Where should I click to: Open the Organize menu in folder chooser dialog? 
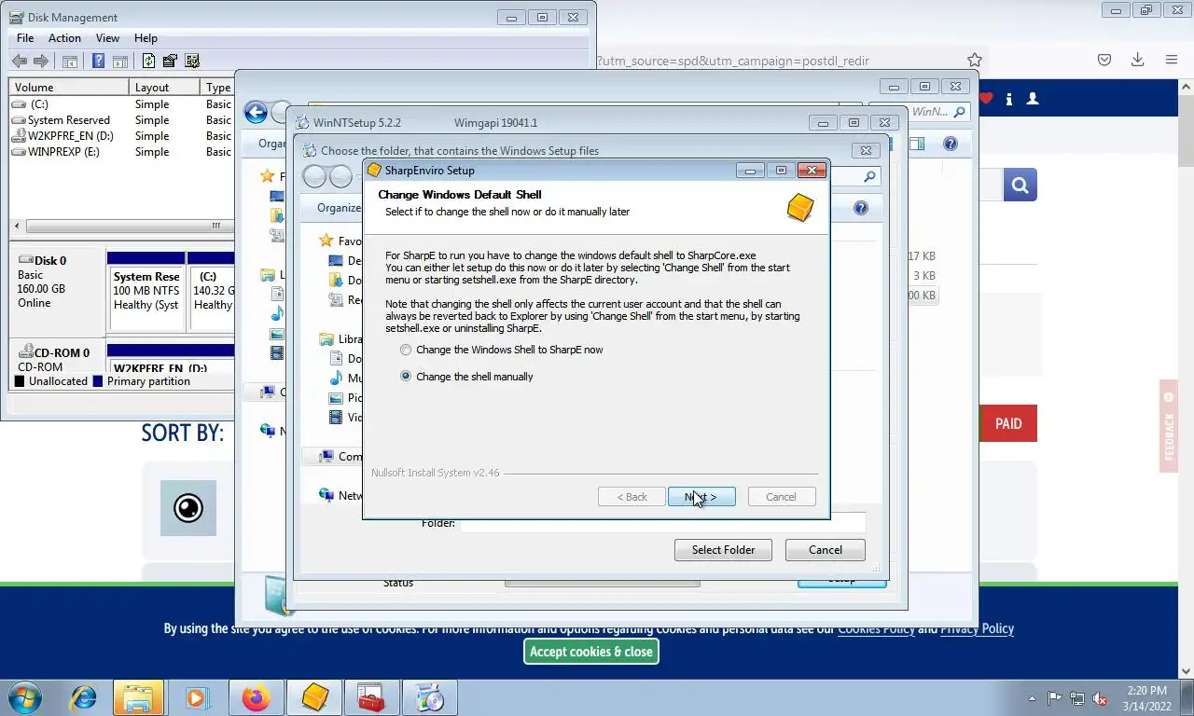tap(339, 208)
